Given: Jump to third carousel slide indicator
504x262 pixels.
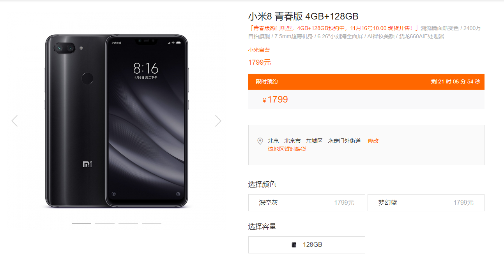Looking at the screenshot, I should point(128,224).
